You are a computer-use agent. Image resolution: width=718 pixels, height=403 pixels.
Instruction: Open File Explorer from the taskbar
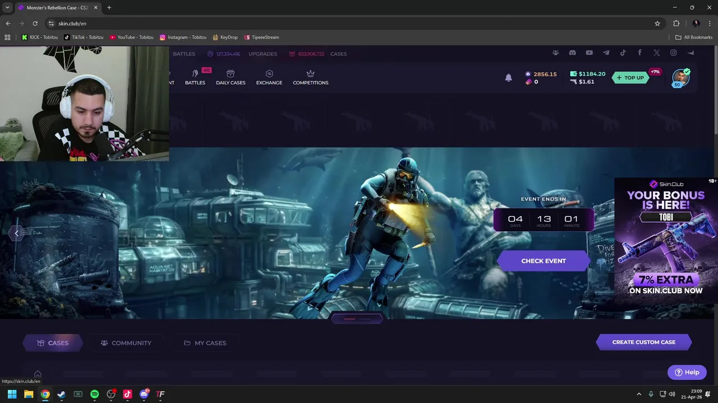tap(29, 394)
